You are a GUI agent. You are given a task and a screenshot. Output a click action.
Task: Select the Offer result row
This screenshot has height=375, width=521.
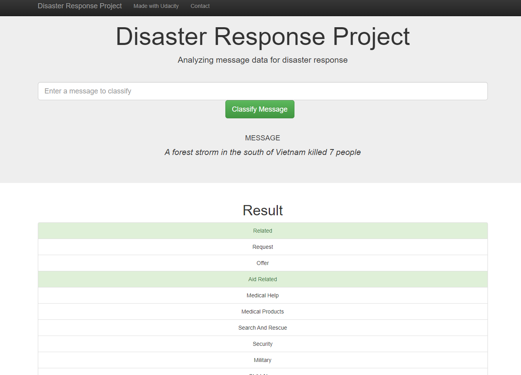click(x=263, y=263)
